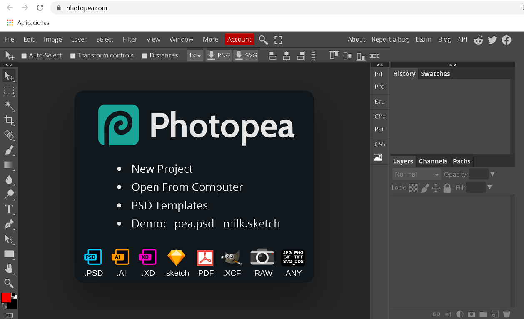This screenshot has width=524, height=319.
Task: Switch to the Channels tab
Action: click(x=433, y=161)
